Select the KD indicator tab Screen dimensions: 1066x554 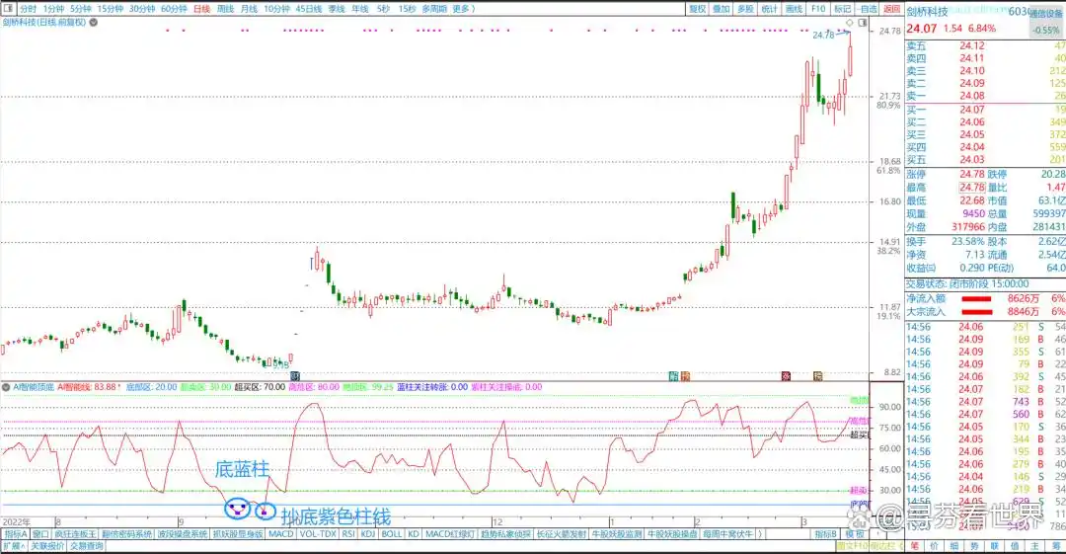tap(414, 534)
